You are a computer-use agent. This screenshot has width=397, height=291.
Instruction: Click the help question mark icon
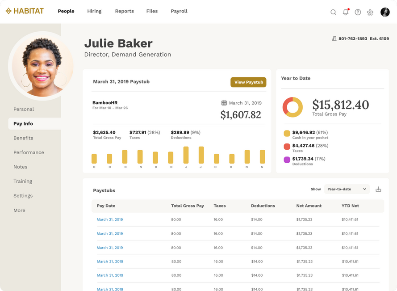tap(358, 13)
